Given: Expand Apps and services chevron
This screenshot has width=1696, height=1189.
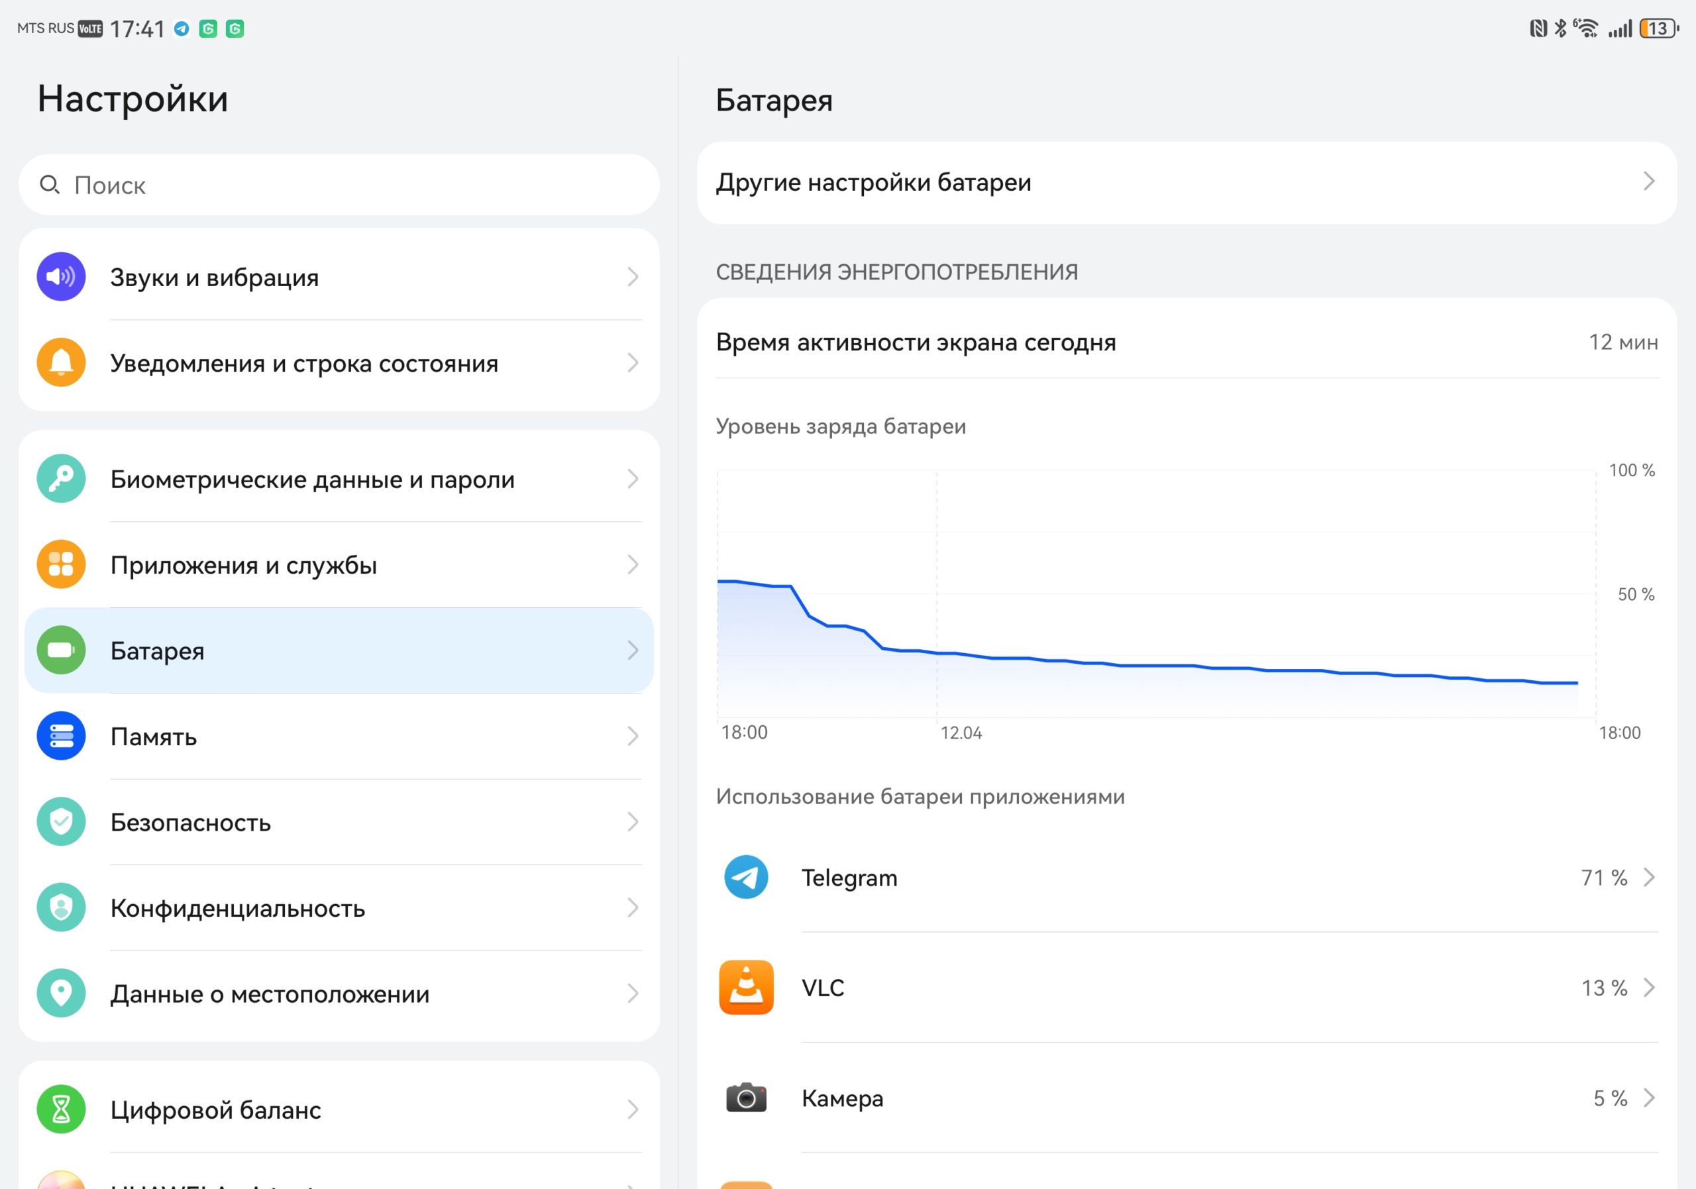Looking at the screenshot, I should pyautogui.click(x=632, y=564).
